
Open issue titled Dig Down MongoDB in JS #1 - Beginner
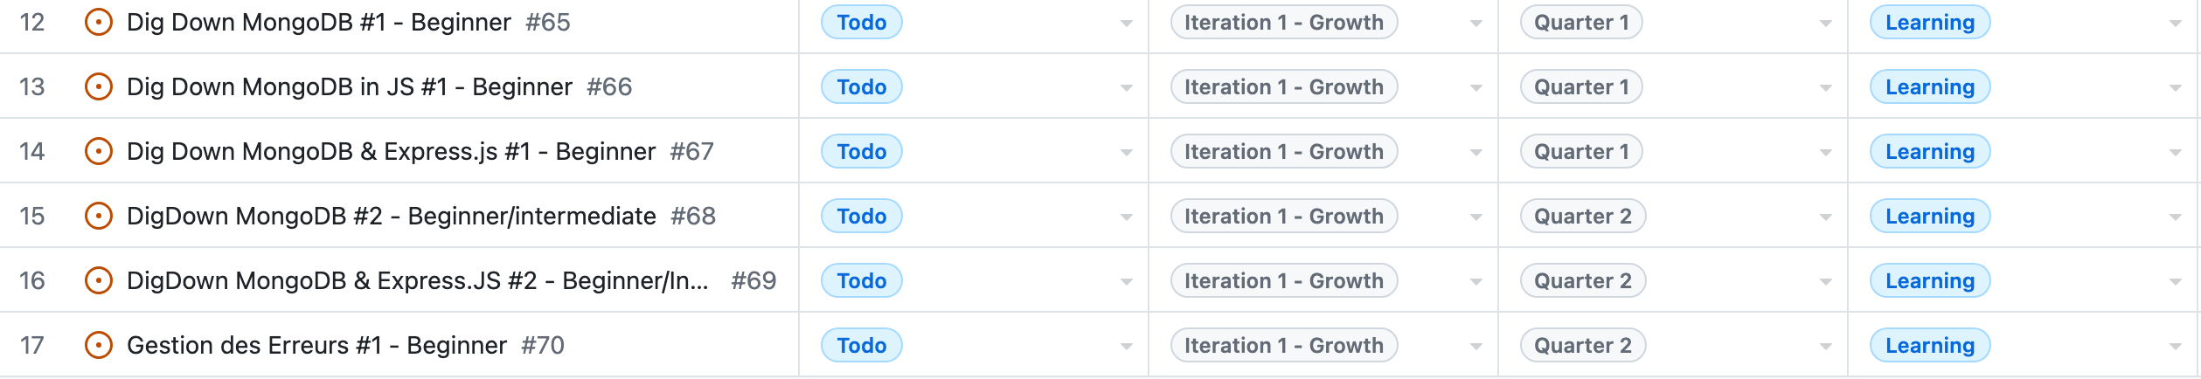(349, 87)
